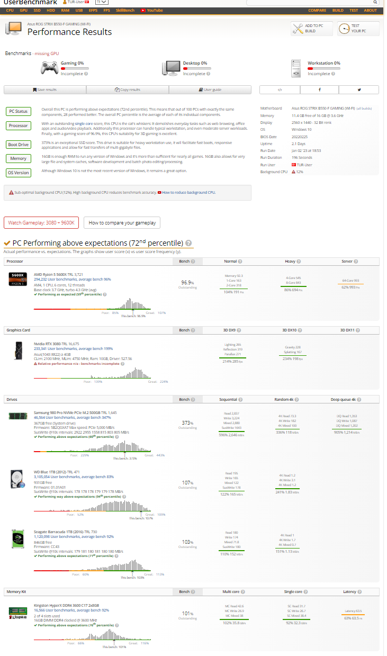Image resolution: width=387 pixels, height=656 pixels.
Task: Click the help icon beside percentile heading
Action: pos(188,243)
